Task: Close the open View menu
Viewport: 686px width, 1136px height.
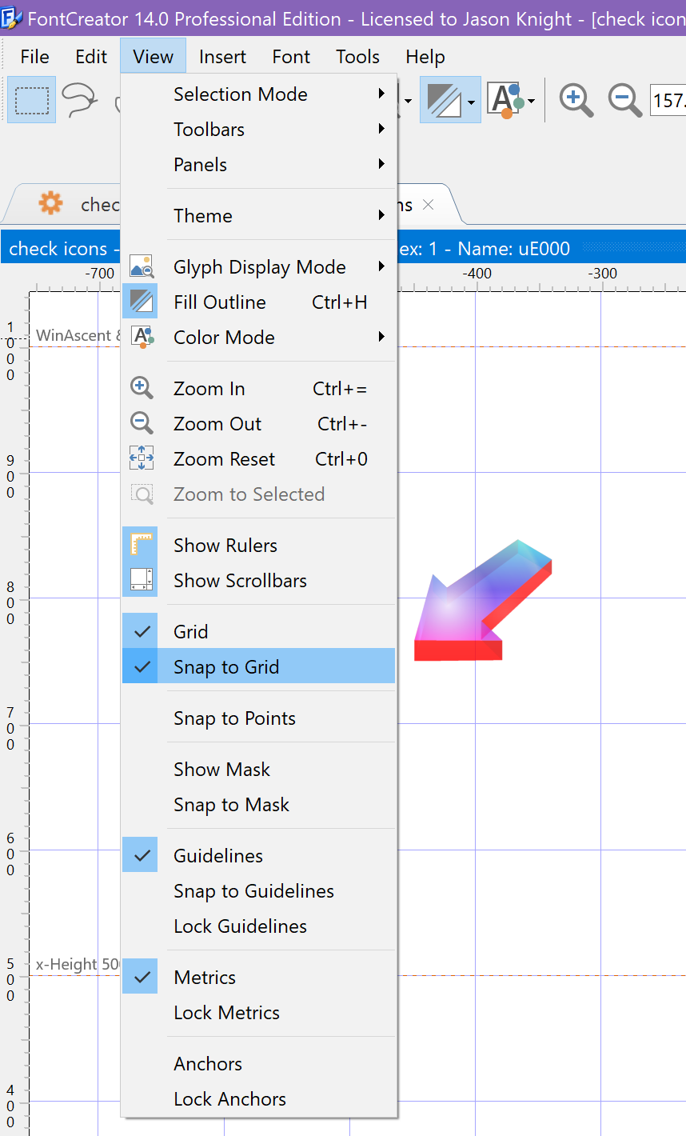Action: pos(153,57)
